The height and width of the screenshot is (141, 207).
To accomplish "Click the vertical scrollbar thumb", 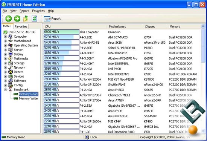I will 203,46.
